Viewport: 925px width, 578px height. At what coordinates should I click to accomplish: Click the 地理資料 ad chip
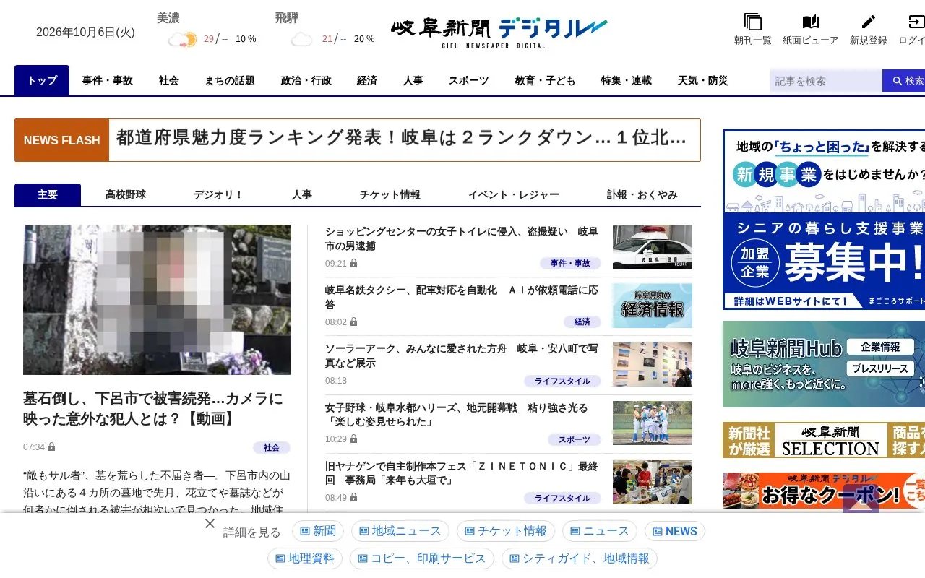(x=305, y=558)
